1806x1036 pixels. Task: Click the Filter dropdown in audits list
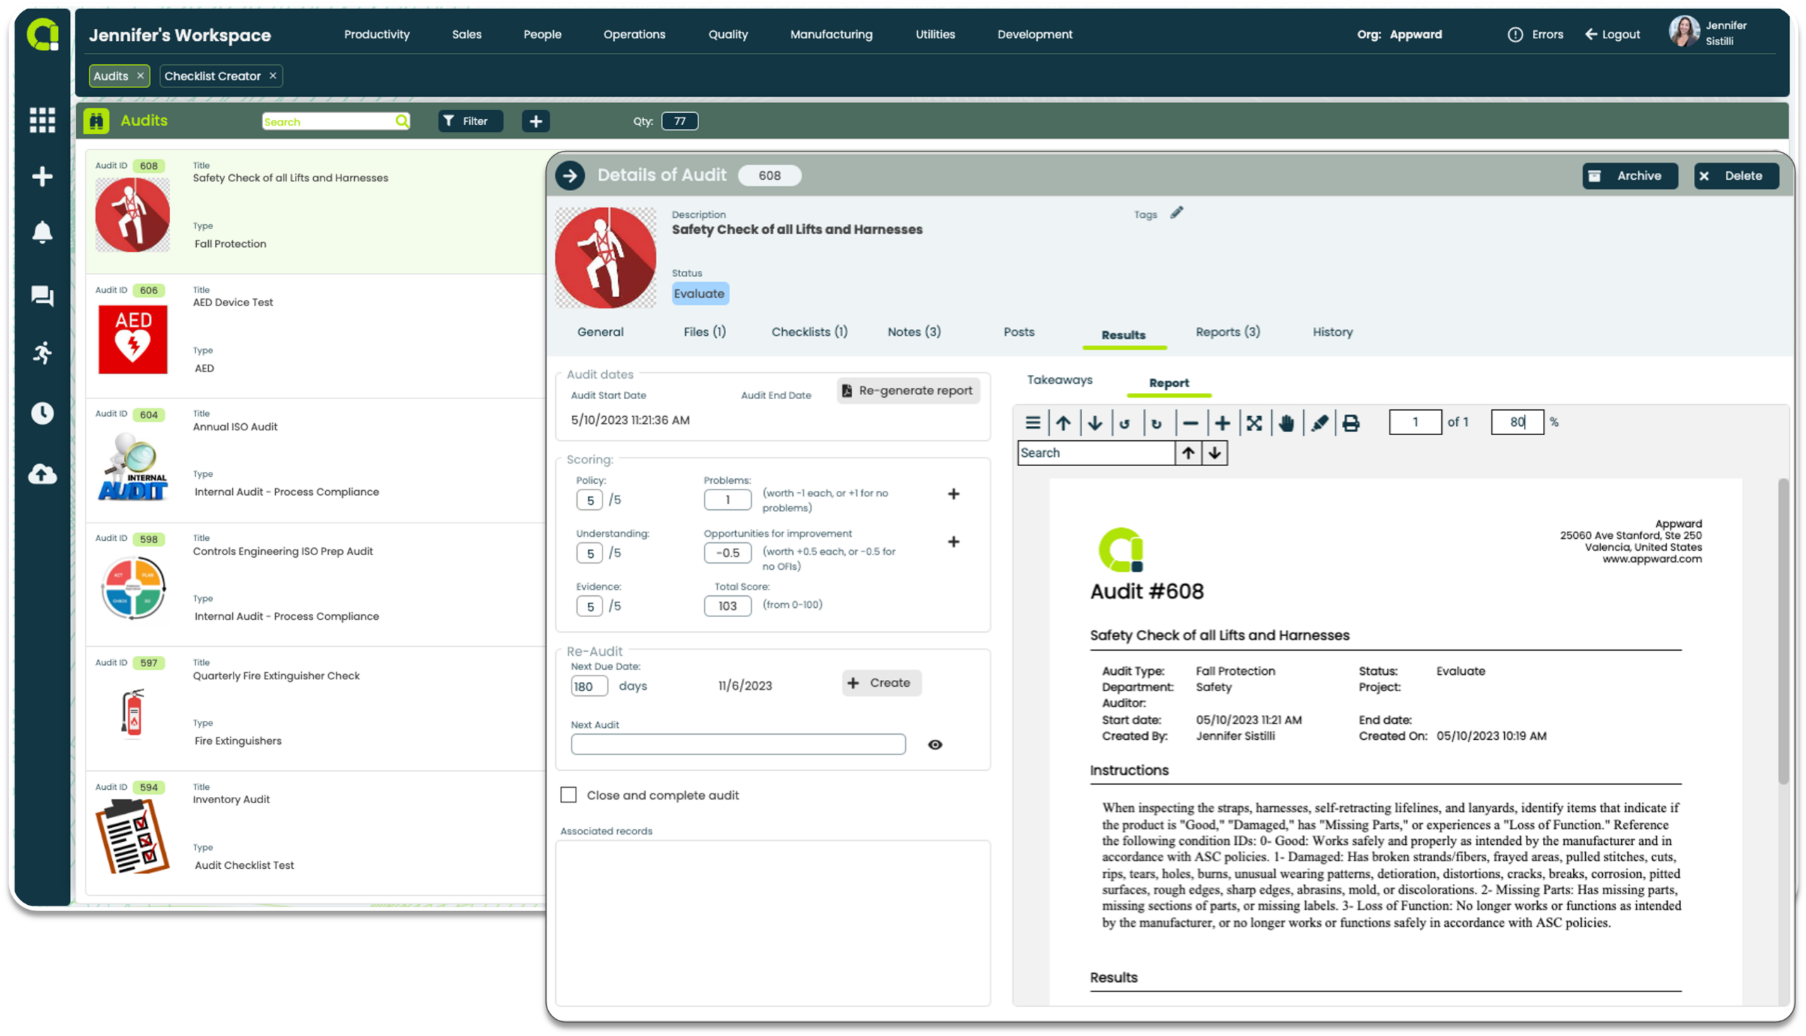pos(469,121)
